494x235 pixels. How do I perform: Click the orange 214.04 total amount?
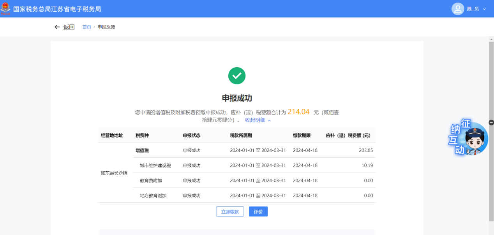[298, 112]
